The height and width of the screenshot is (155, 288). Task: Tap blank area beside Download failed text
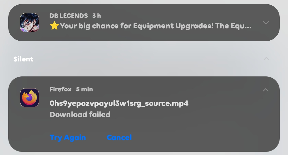184,114
